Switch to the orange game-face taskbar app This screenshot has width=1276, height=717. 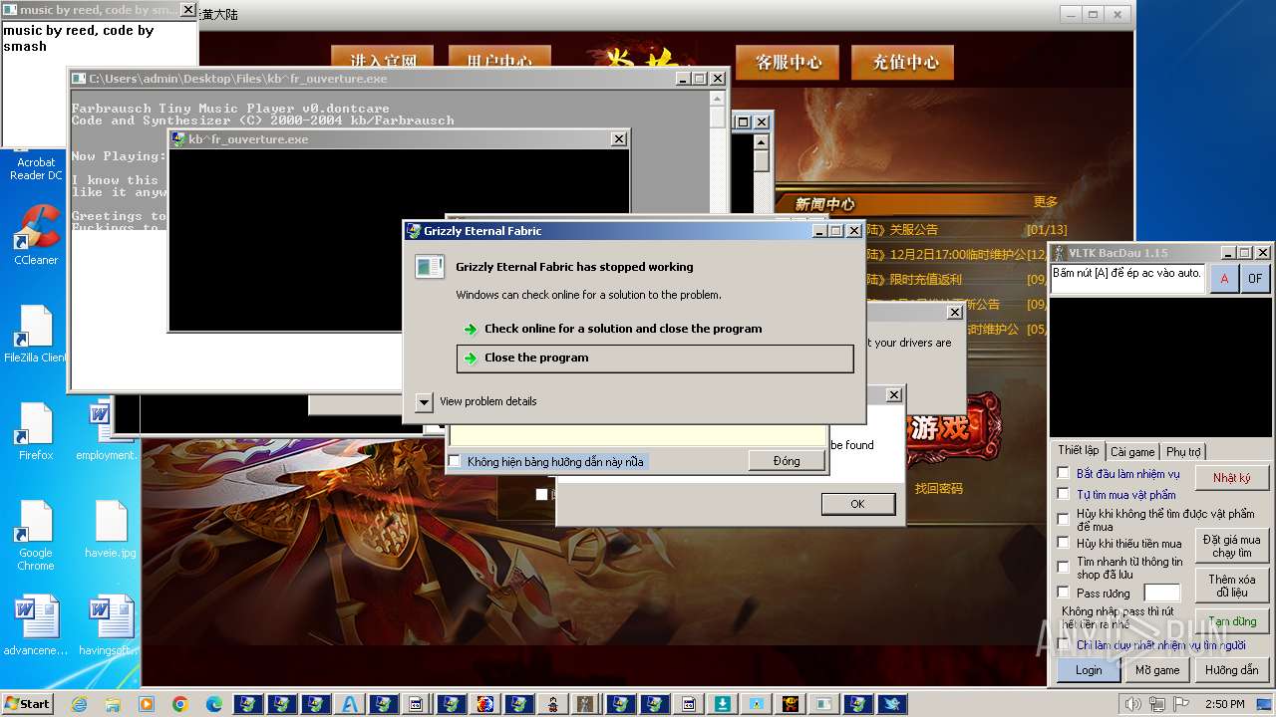tap(791, 704)
